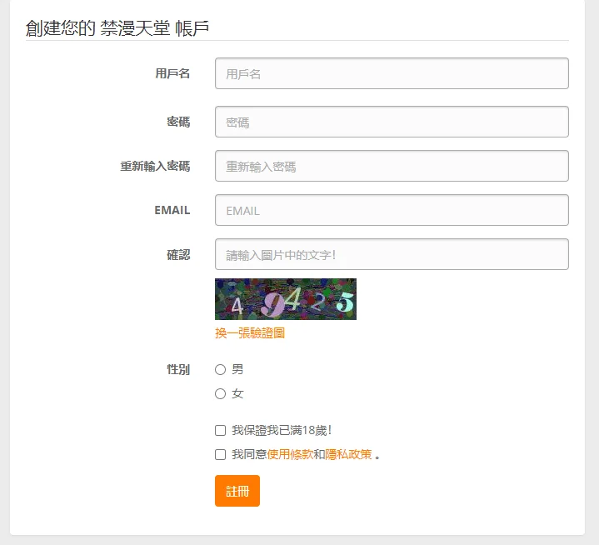599x545 pixels.
Task: Click the 重新輸入密碼 confirm password field
Action: [392, 166]
